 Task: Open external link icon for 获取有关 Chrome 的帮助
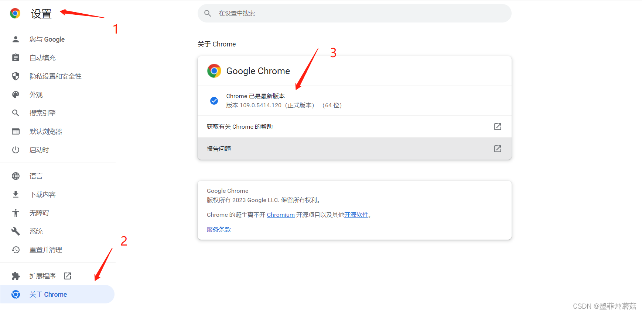[498, 126]
